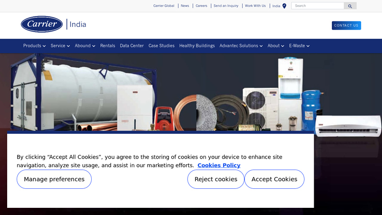Click the Carrier logo

(x=42, y=24)
